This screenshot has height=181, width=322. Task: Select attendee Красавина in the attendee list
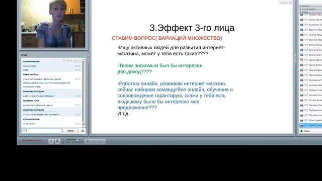[x=311, y=80]
